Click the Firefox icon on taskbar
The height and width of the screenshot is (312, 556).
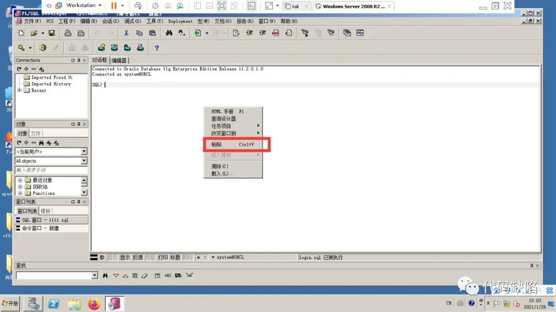click(x=94, y=304)
